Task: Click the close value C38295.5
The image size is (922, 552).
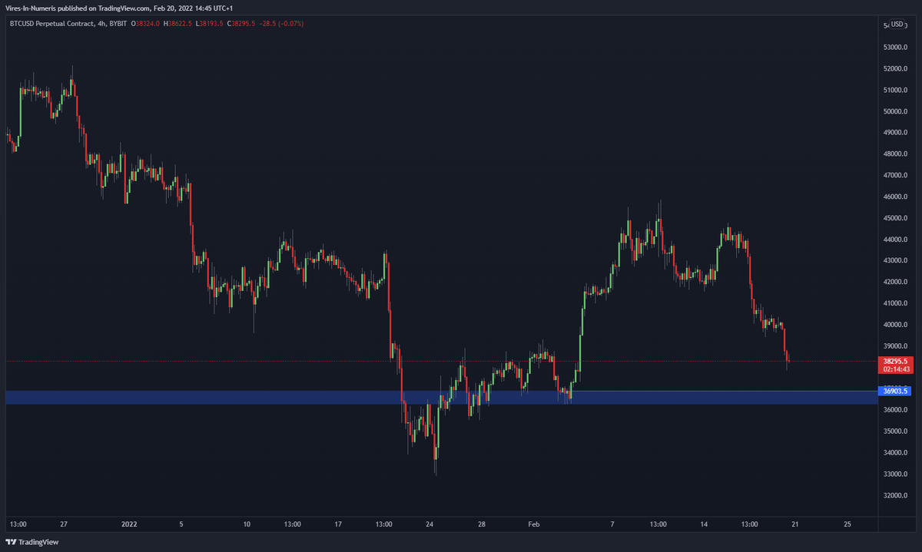Action: click(x=240, y=24)
